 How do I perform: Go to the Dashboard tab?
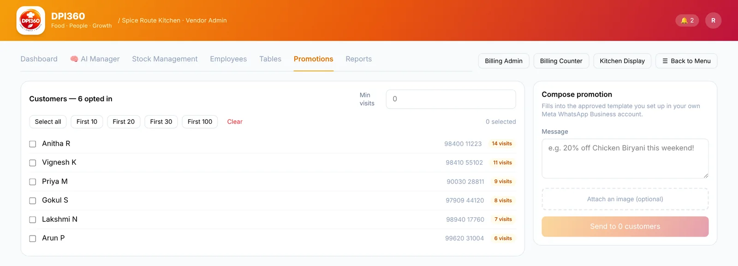point(39,59)
